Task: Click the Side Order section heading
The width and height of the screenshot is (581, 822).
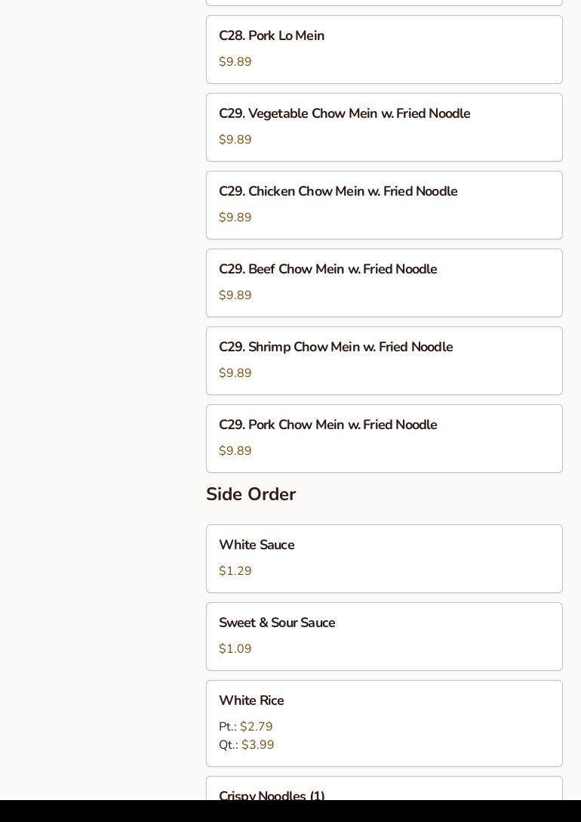Action: [251, 494]
